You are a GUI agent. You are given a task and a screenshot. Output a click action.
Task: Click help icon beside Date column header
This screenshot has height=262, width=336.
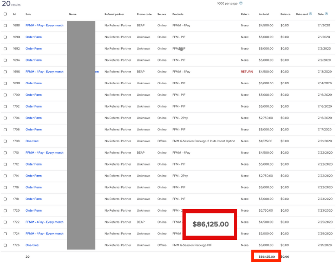coord(326,14)
